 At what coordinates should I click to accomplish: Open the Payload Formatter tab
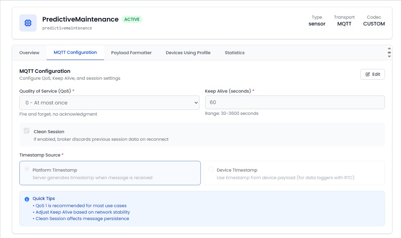[131, 52]
